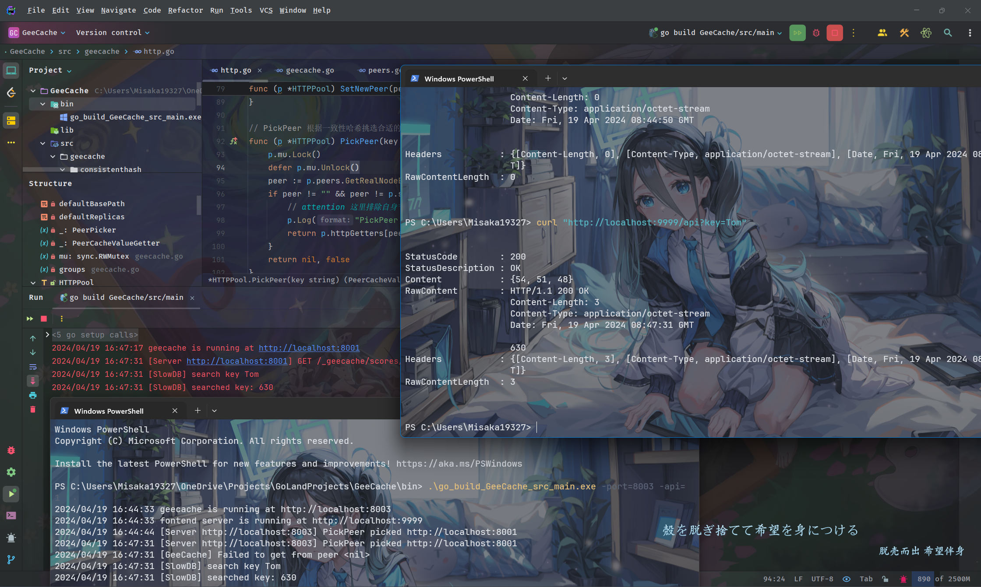Open IDE settings vertical dots menu
The height and width of the screenshot is (587, 981).
tap(970, 33)
